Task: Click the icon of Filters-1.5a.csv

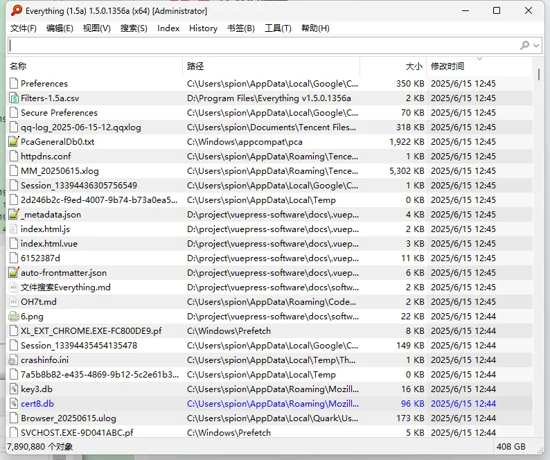Action: point(14,98)
